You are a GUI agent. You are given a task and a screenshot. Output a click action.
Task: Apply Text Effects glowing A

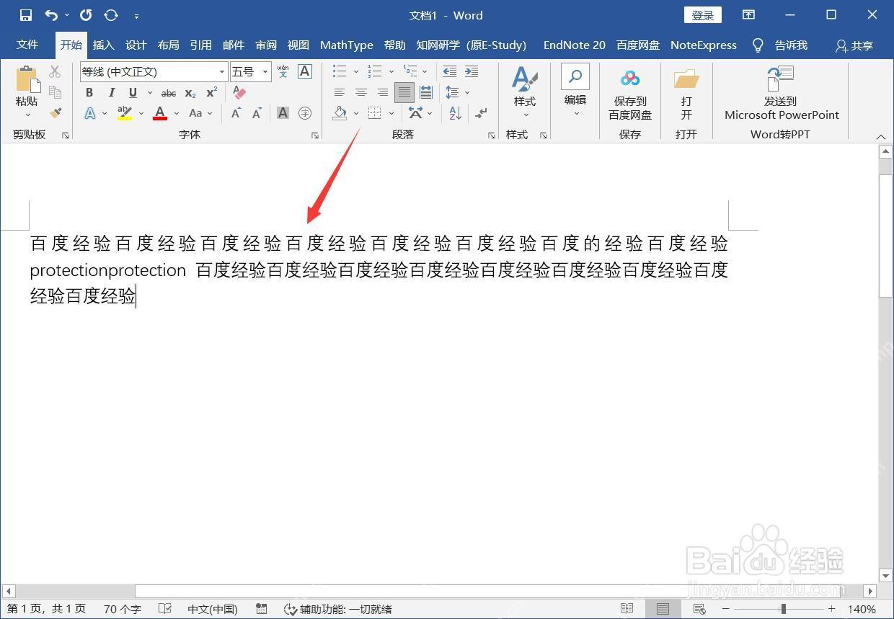tap(90, 113)
